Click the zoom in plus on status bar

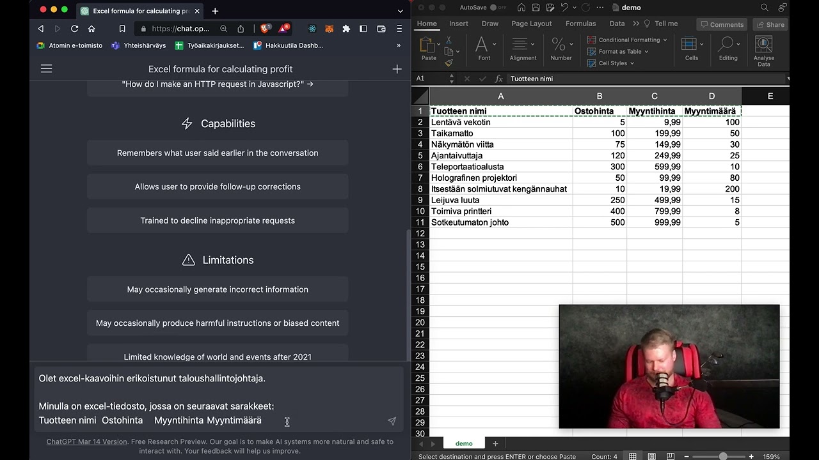751,456
